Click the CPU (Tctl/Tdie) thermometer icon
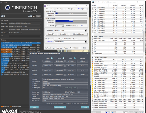 93,60
